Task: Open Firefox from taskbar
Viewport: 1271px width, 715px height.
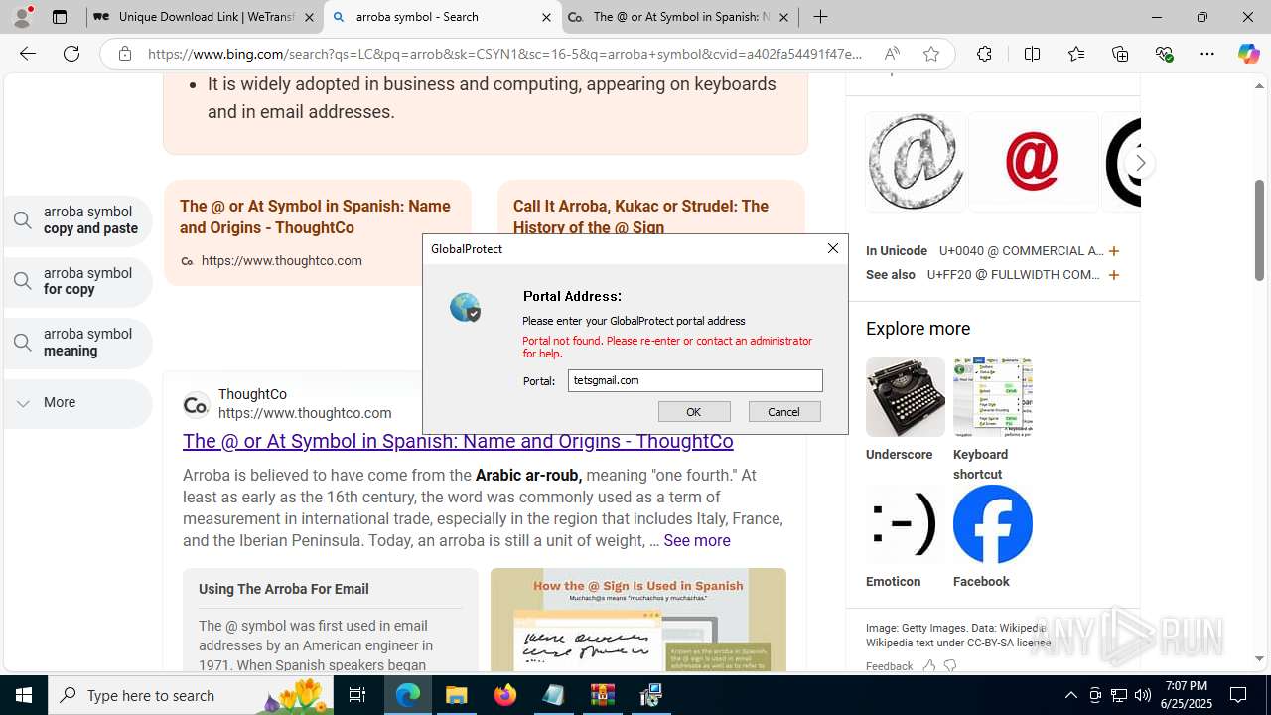Action: tap(505, 695)
